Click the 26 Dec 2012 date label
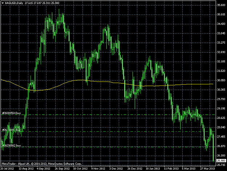The image size is (227, 171). pyautogui.click(x=135, y=168)
